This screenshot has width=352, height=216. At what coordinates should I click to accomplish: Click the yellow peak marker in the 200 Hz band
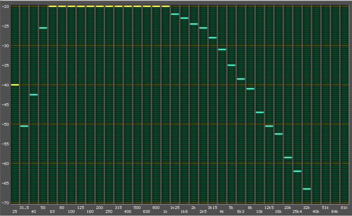point(100,6)
